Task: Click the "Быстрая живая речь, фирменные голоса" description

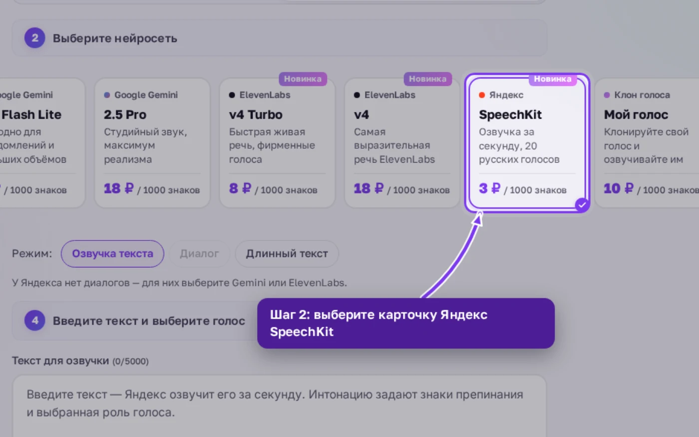Action: (x=272, y=146)
